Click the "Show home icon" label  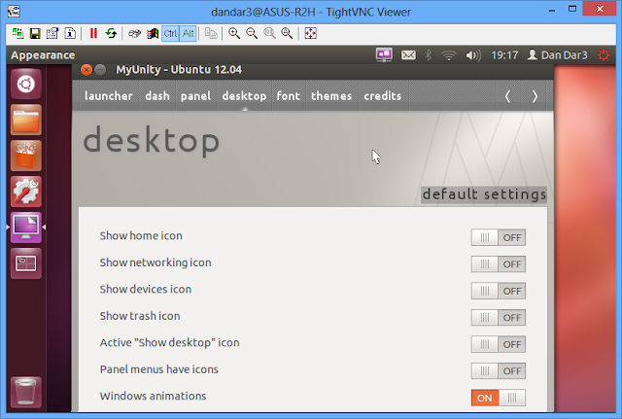click(x=141, y=235)
